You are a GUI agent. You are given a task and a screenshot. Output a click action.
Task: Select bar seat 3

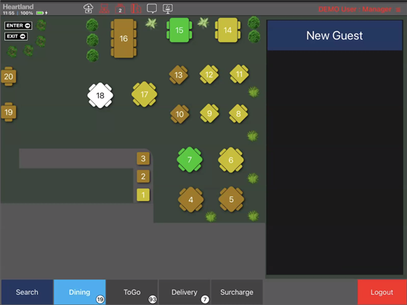tap(143, 158)
